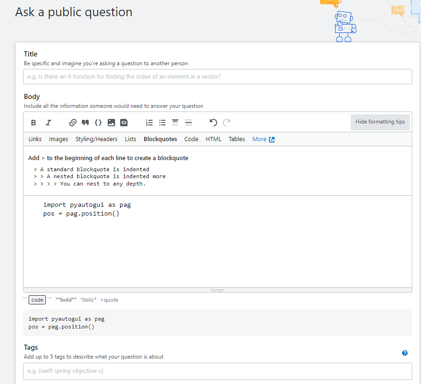Insert a horizontal rule

(x=189, y=123)
